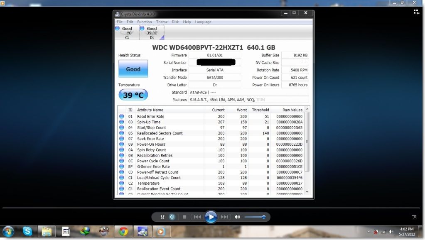Show hidden system tray icons arrow
Viewport: 425px width, 240px height.
click(x=368, y=232)
